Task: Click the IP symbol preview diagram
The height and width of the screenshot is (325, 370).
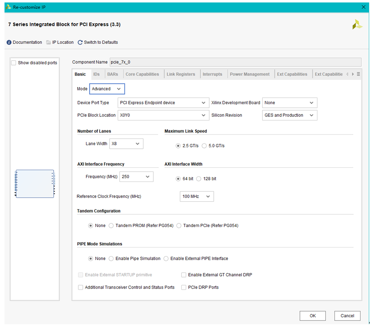Action: pos(34,184)
